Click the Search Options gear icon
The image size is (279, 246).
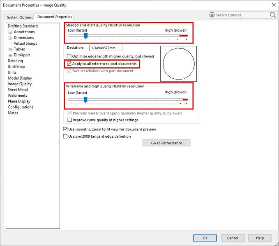point(212,15)
